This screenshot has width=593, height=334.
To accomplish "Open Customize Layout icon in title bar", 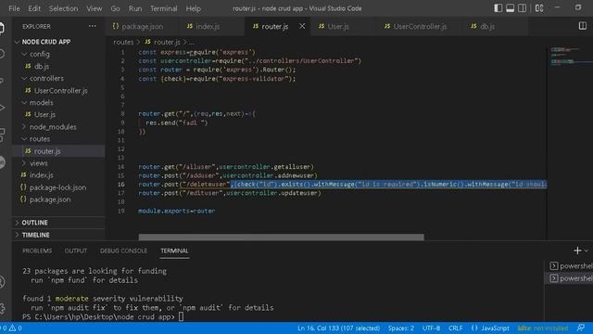I will point(539,8).
